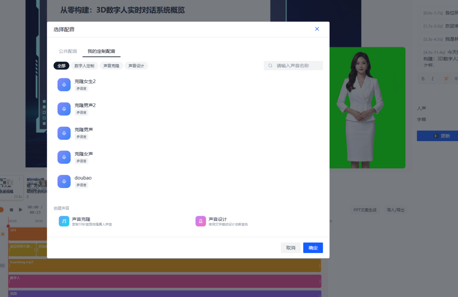
Task: Select the digital human avatar preview
Action: tap(367, 108)
